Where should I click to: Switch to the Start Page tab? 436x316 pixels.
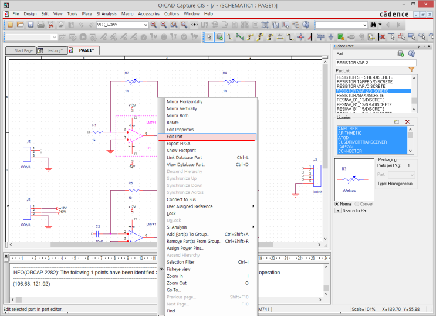21,50
